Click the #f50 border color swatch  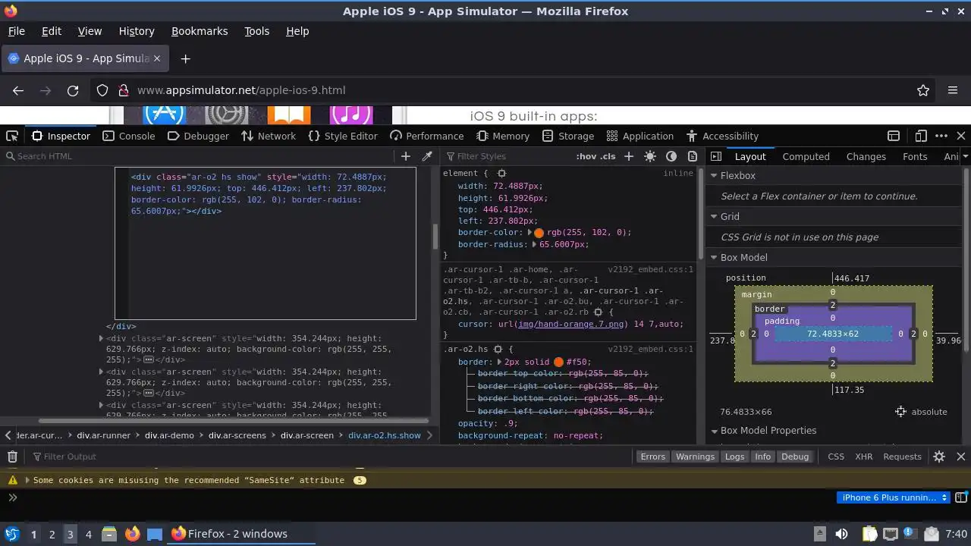pyautogui.click(x=559, y=362)
